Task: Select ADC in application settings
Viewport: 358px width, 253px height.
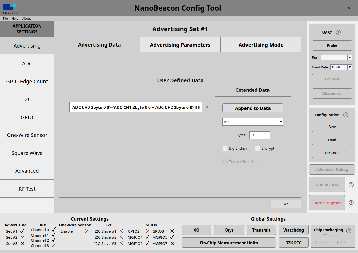Action: coord(27,63)
